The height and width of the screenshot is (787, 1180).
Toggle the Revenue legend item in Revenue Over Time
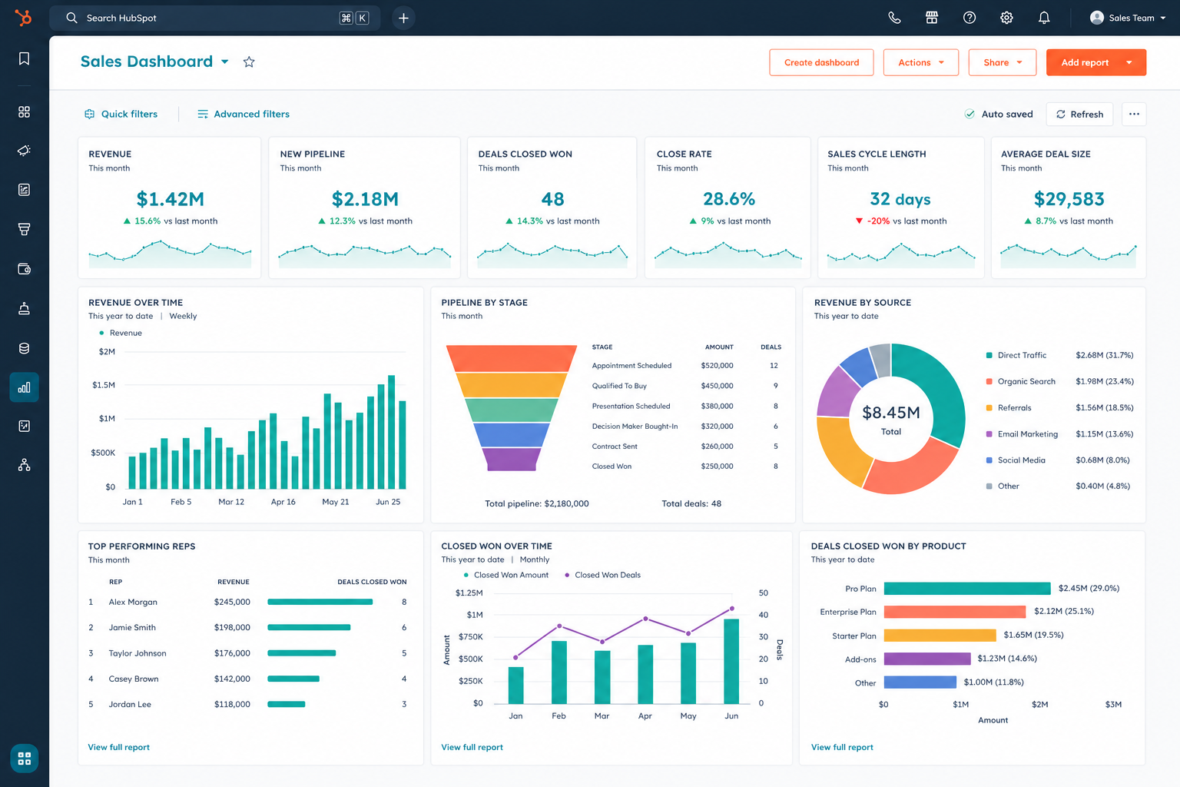(x=121, y=333)
